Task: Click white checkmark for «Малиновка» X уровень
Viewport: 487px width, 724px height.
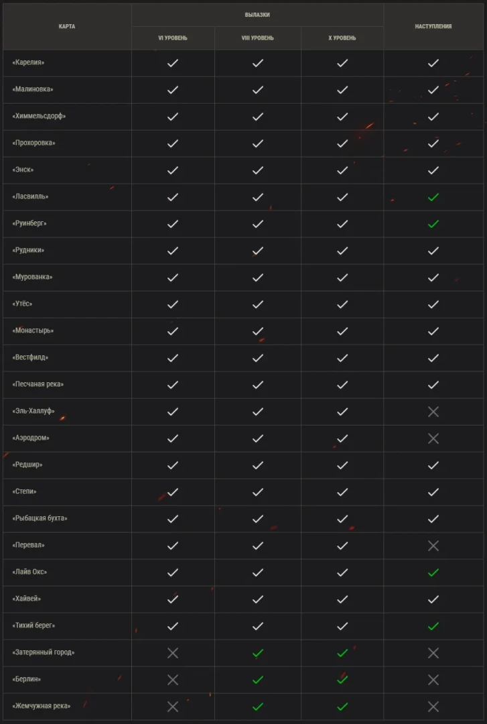Action: pos(342,90)
